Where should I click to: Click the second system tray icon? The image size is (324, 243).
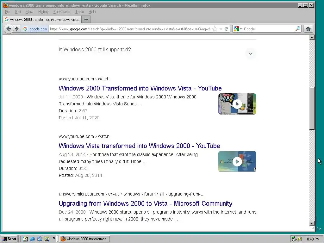pyautogui.click(x=300, y=239)
